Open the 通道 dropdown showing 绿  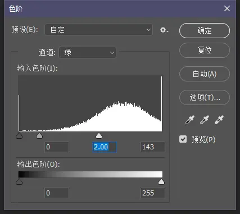[87, 52]
